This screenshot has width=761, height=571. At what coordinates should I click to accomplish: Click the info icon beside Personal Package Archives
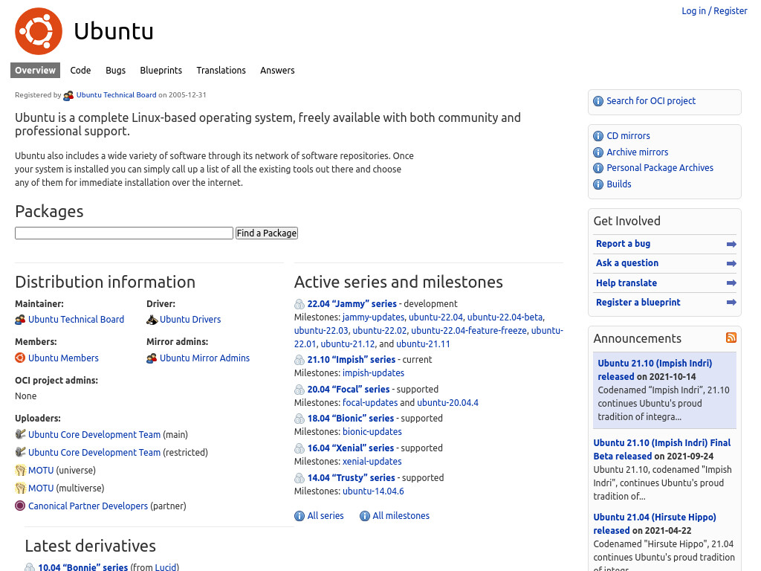coord(598,168)
